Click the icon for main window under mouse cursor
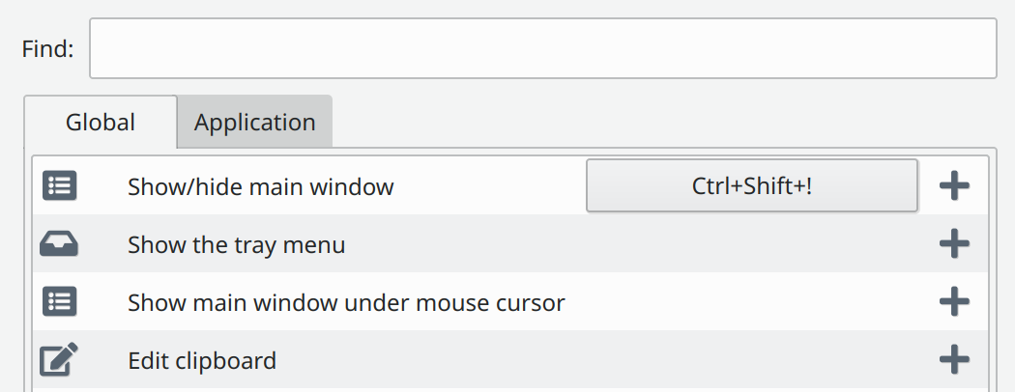1015x392 pixels. pyautogui.click(x=60, y=302)
